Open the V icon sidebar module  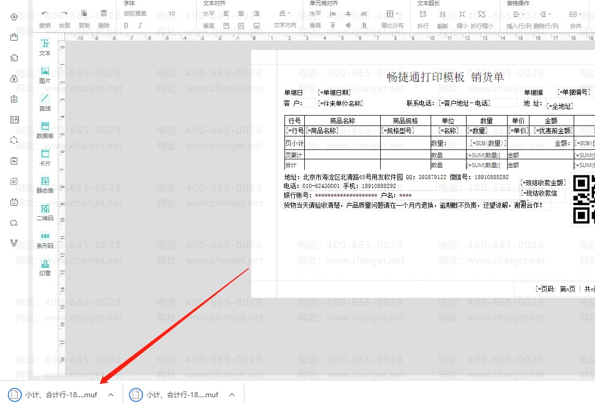14,243
